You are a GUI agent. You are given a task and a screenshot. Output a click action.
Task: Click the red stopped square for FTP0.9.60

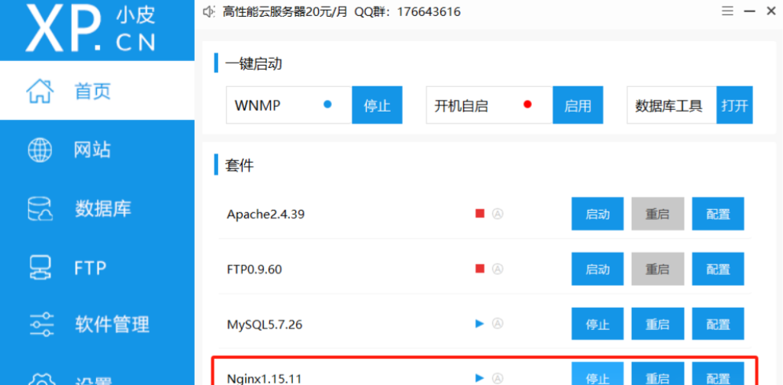(x=480, y=269)
